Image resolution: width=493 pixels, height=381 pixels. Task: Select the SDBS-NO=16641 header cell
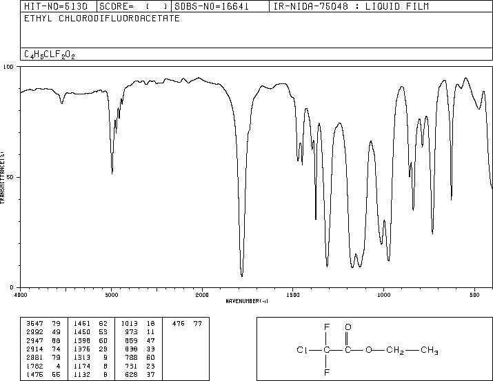tap(220, 6)
